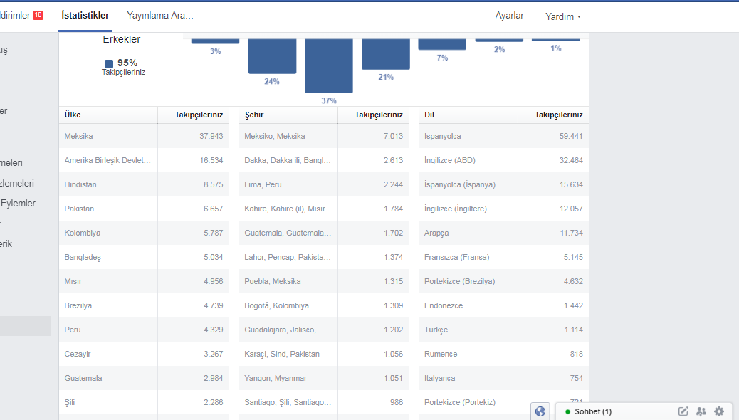The width and height of the screenshot is (739, 420).
Task: Click the Amerika Birleşik Devletleri row
Action: click(x=144, y=160)
